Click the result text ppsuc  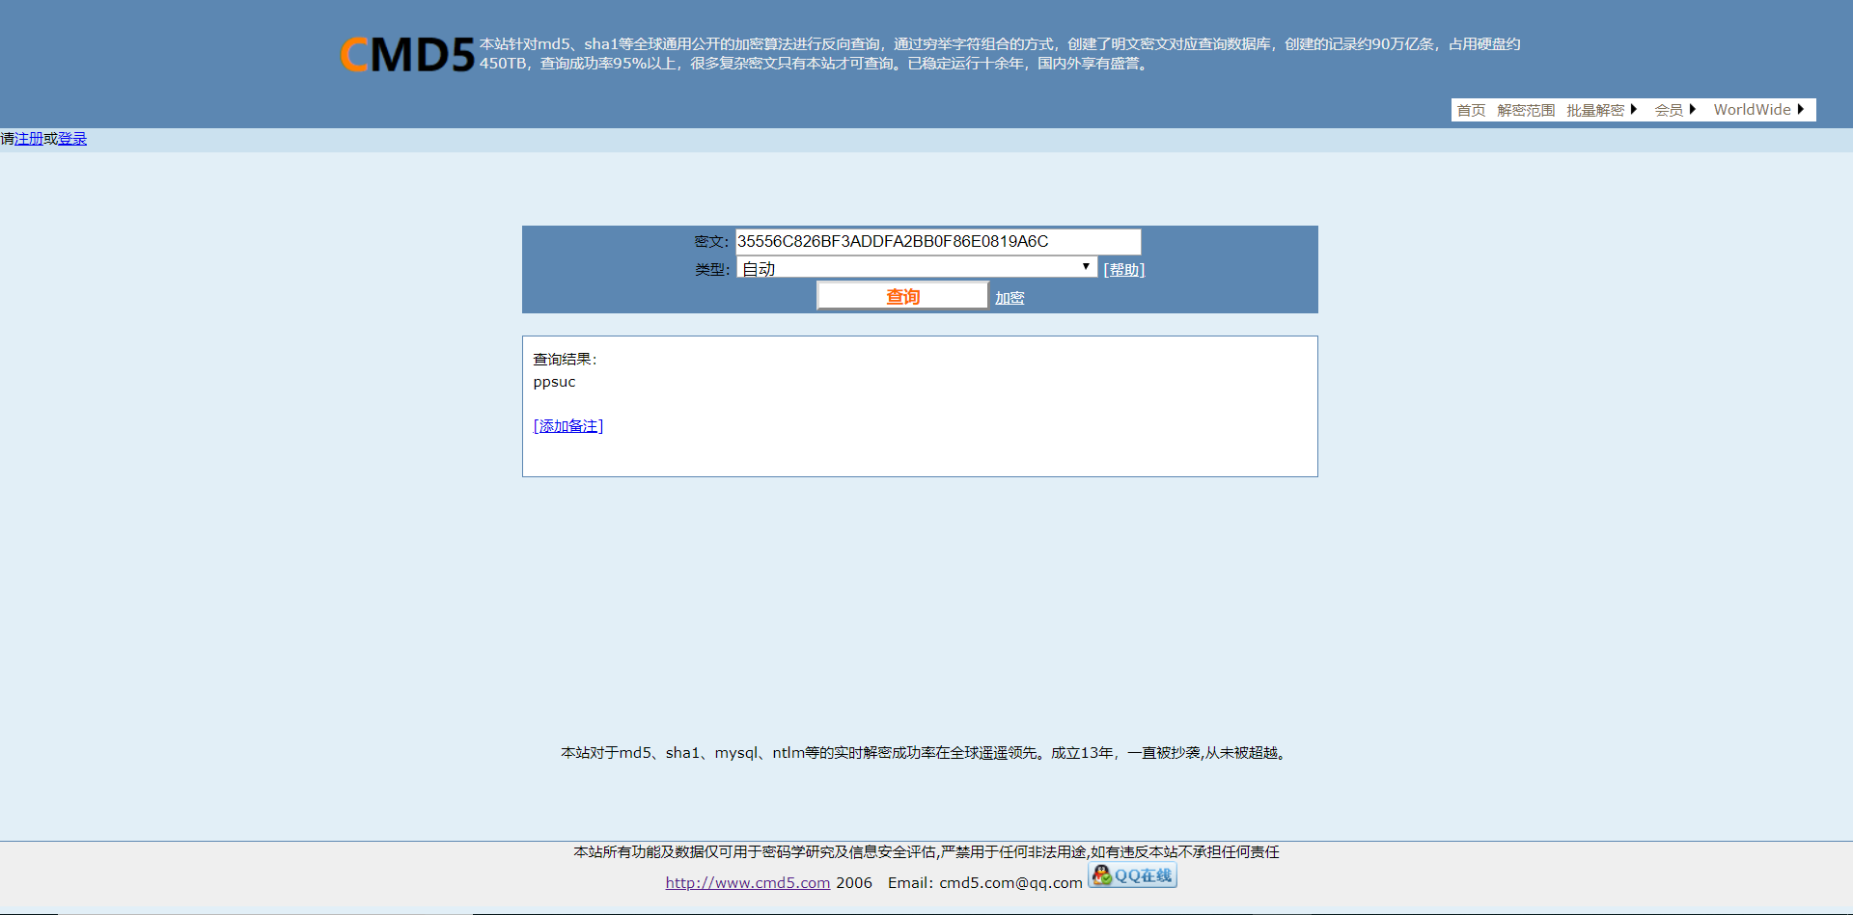(554, 382)
